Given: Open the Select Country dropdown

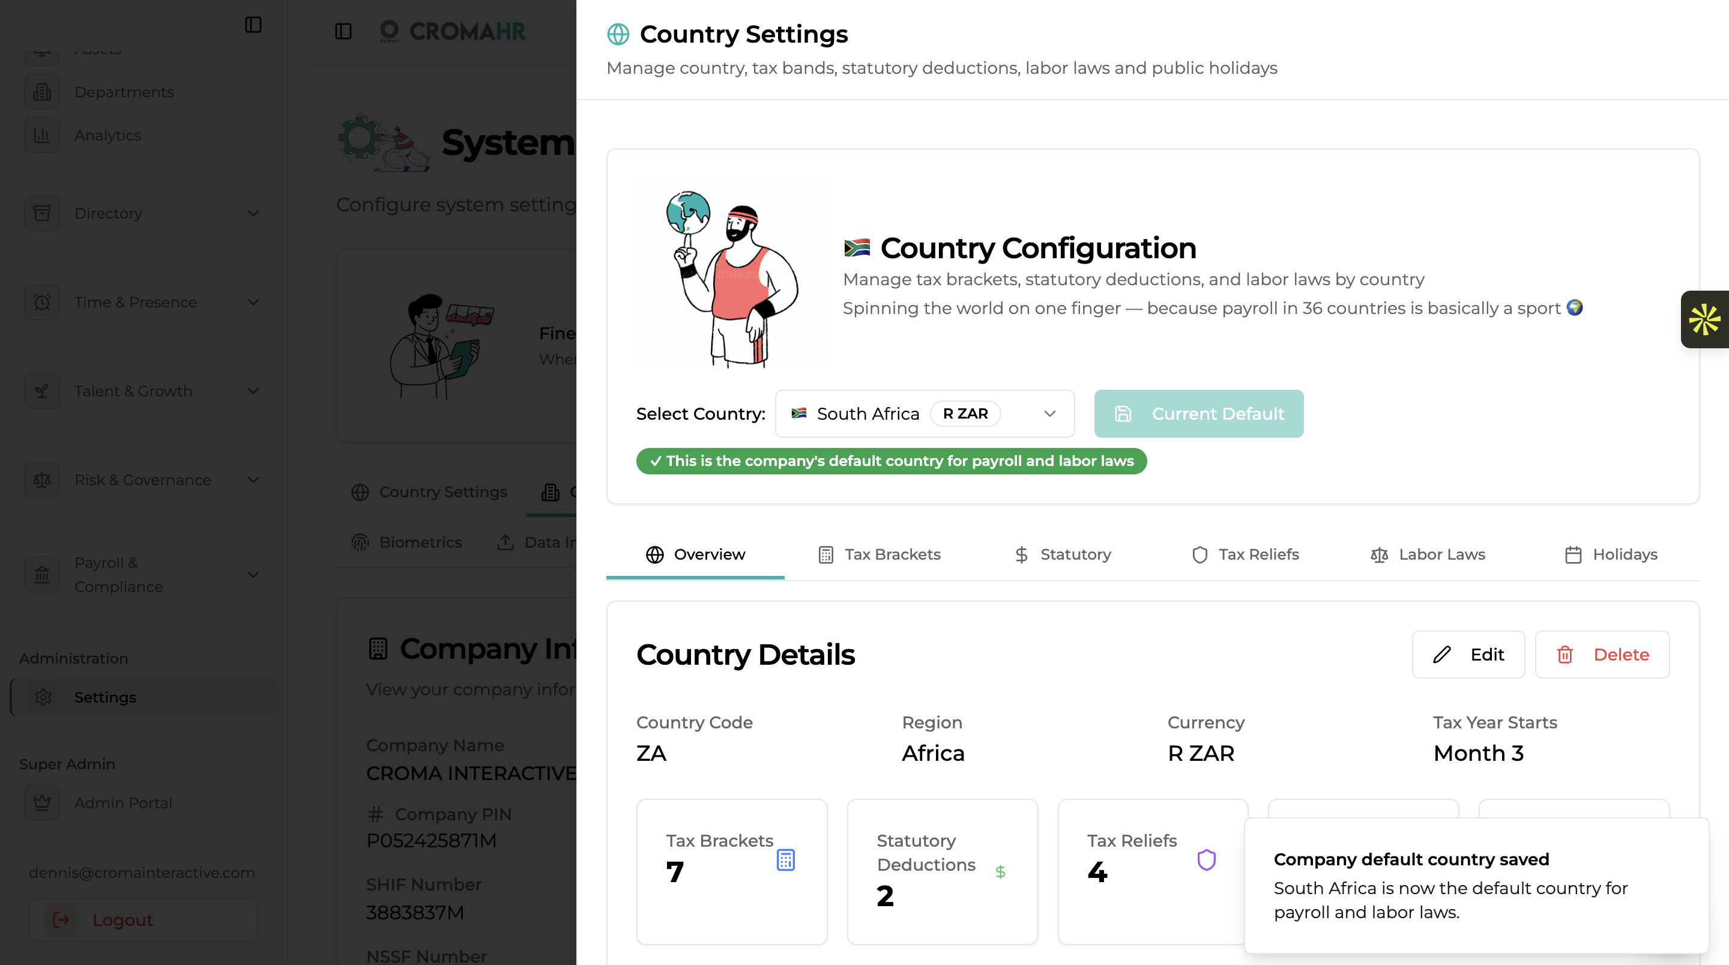Looking at the screenshot, I should pos(925,414).
